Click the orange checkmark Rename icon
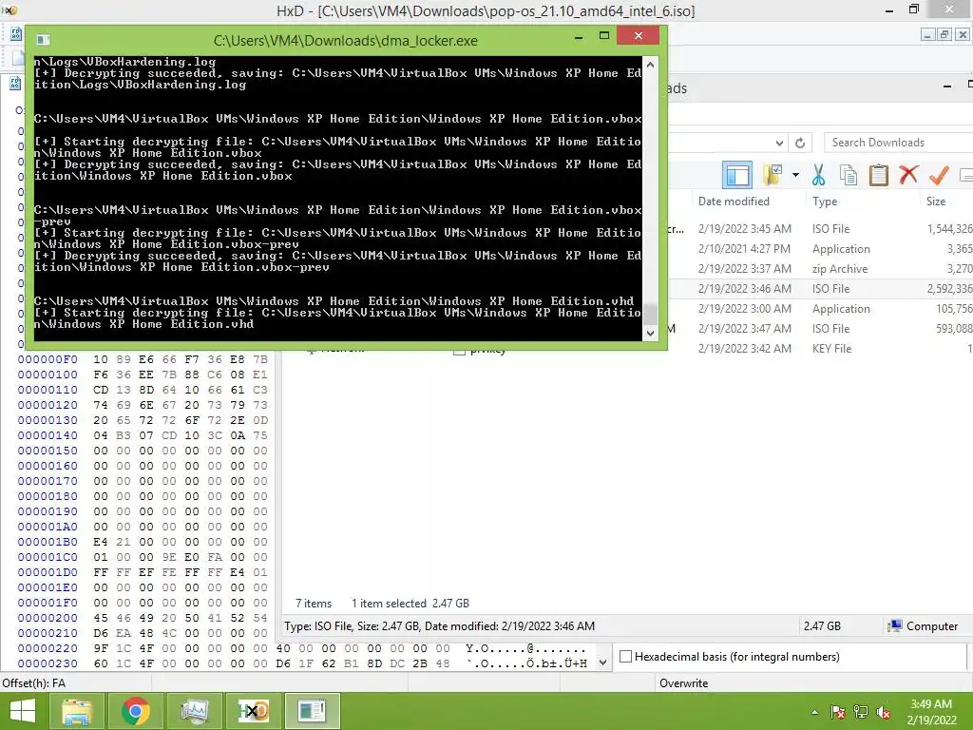 click(939, 175)
